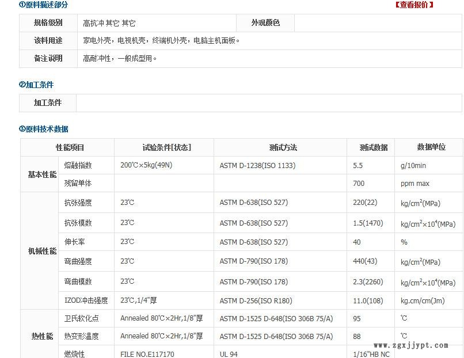464x358 pixels.
Task: Select the 卫氏软化点 row label
Action: tap(82, 318)
